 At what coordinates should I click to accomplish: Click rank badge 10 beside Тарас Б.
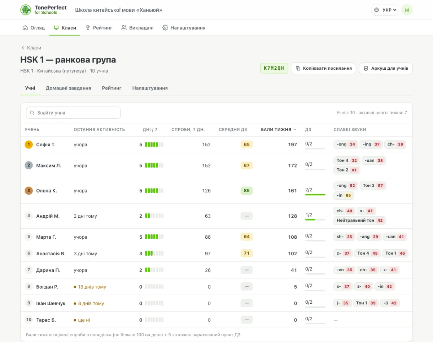tap(29, 320)
